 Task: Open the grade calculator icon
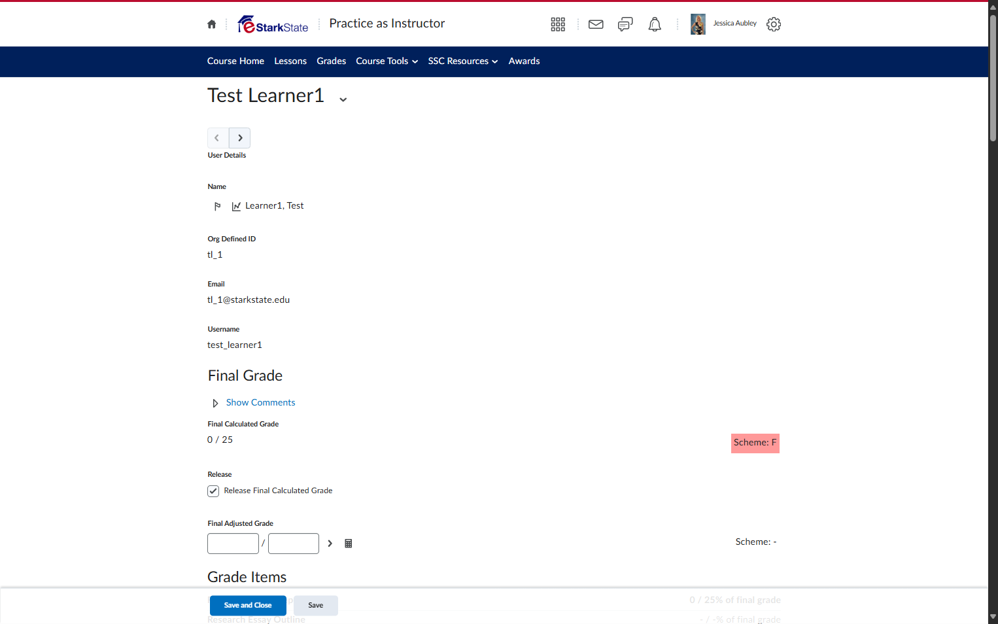point(349,544)
